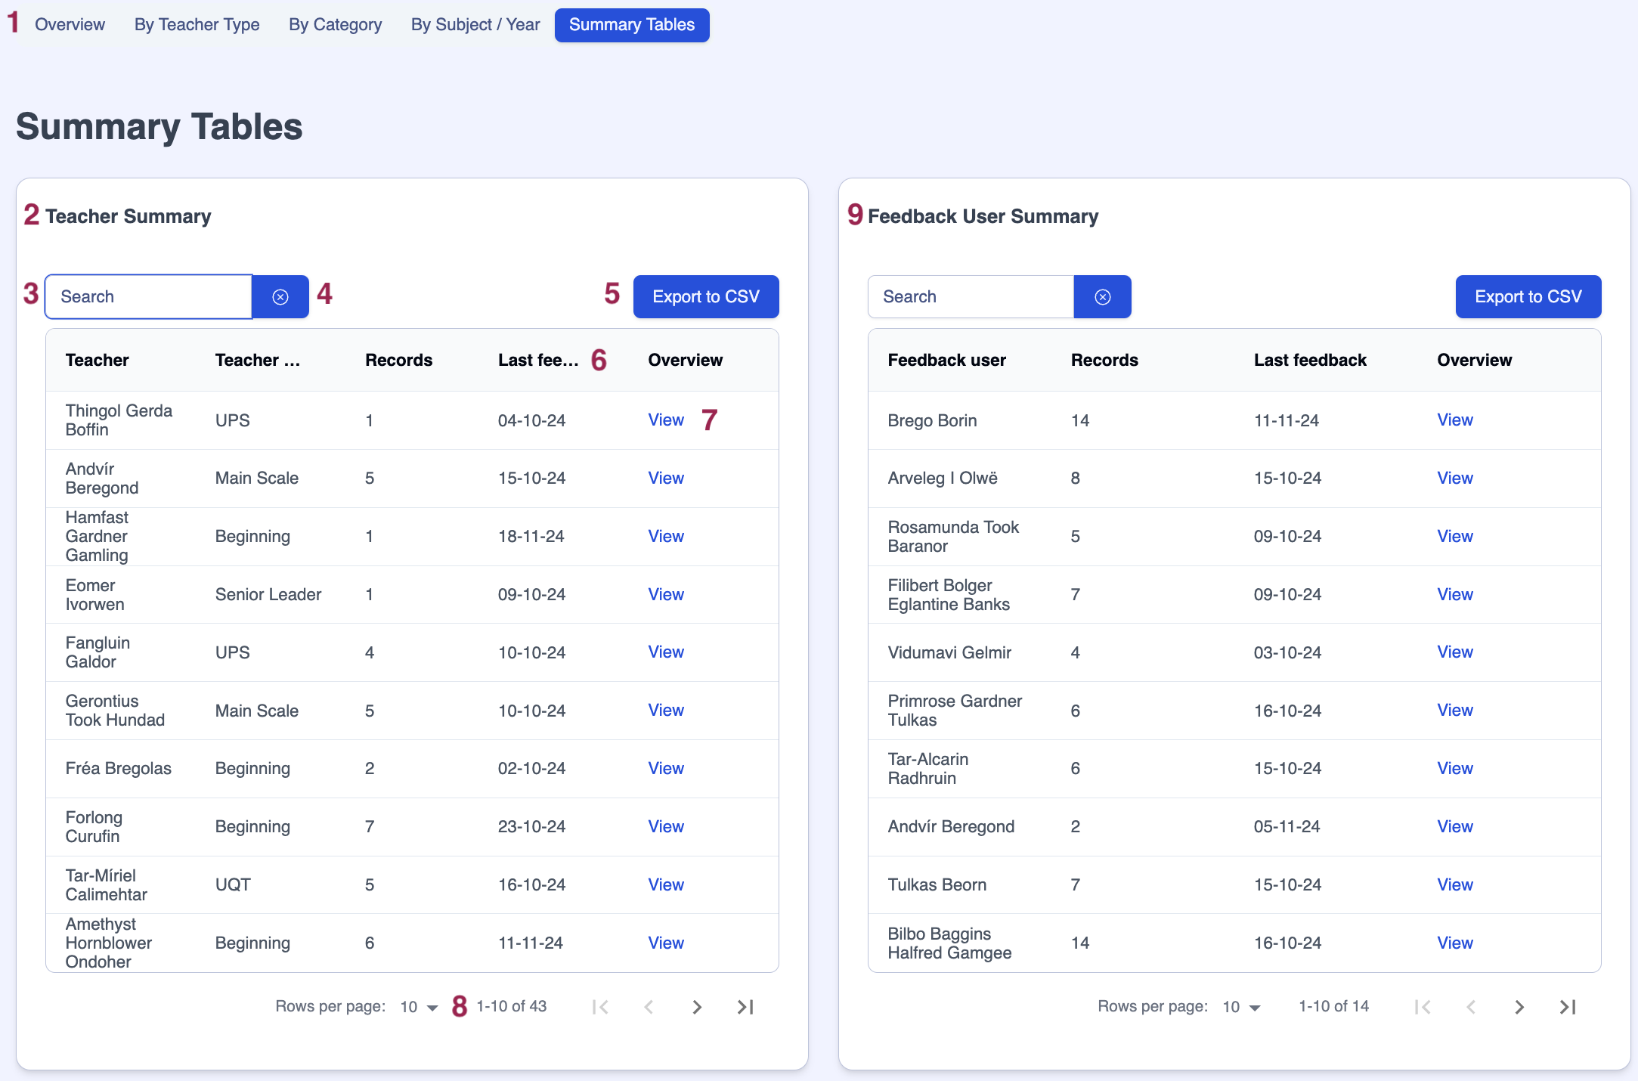Export Feedback User Summary to CSV
Viewport: 1638px width, 1081px height.
tap(1528, 297)
